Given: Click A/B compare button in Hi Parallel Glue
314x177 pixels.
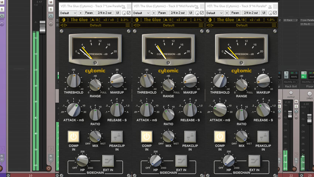Looking at the screenshot, I should (241, 20).
